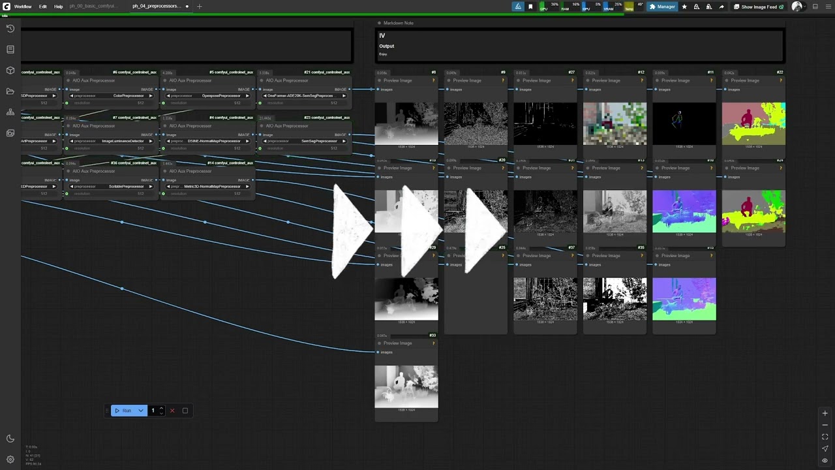Click the CPU usage monitor
835x470 pixels.
549,7
